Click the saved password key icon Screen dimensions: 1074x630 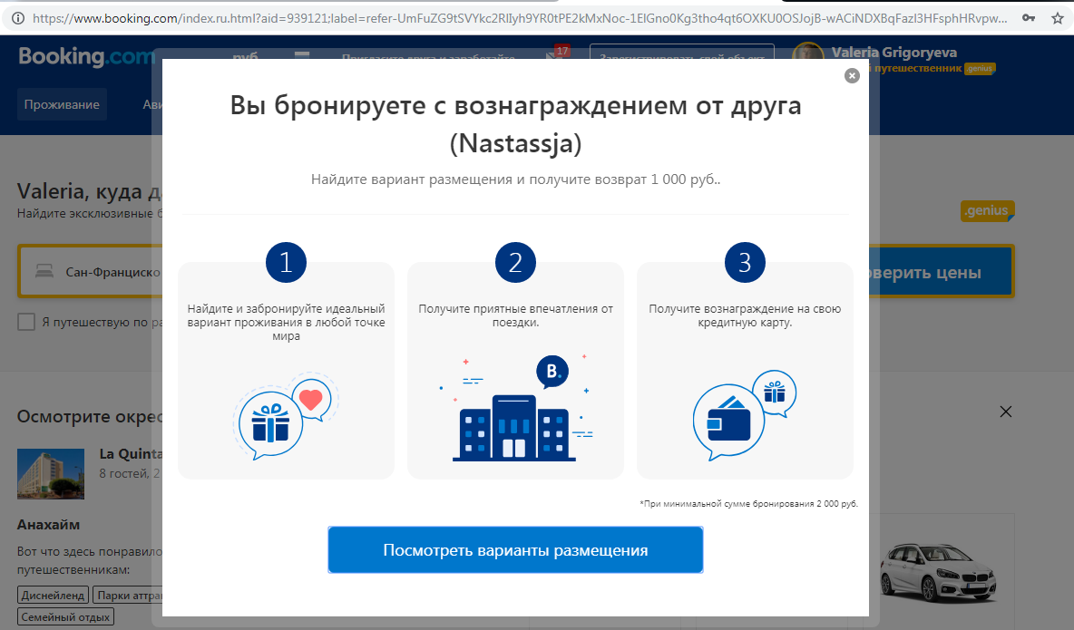[1028, 18]
